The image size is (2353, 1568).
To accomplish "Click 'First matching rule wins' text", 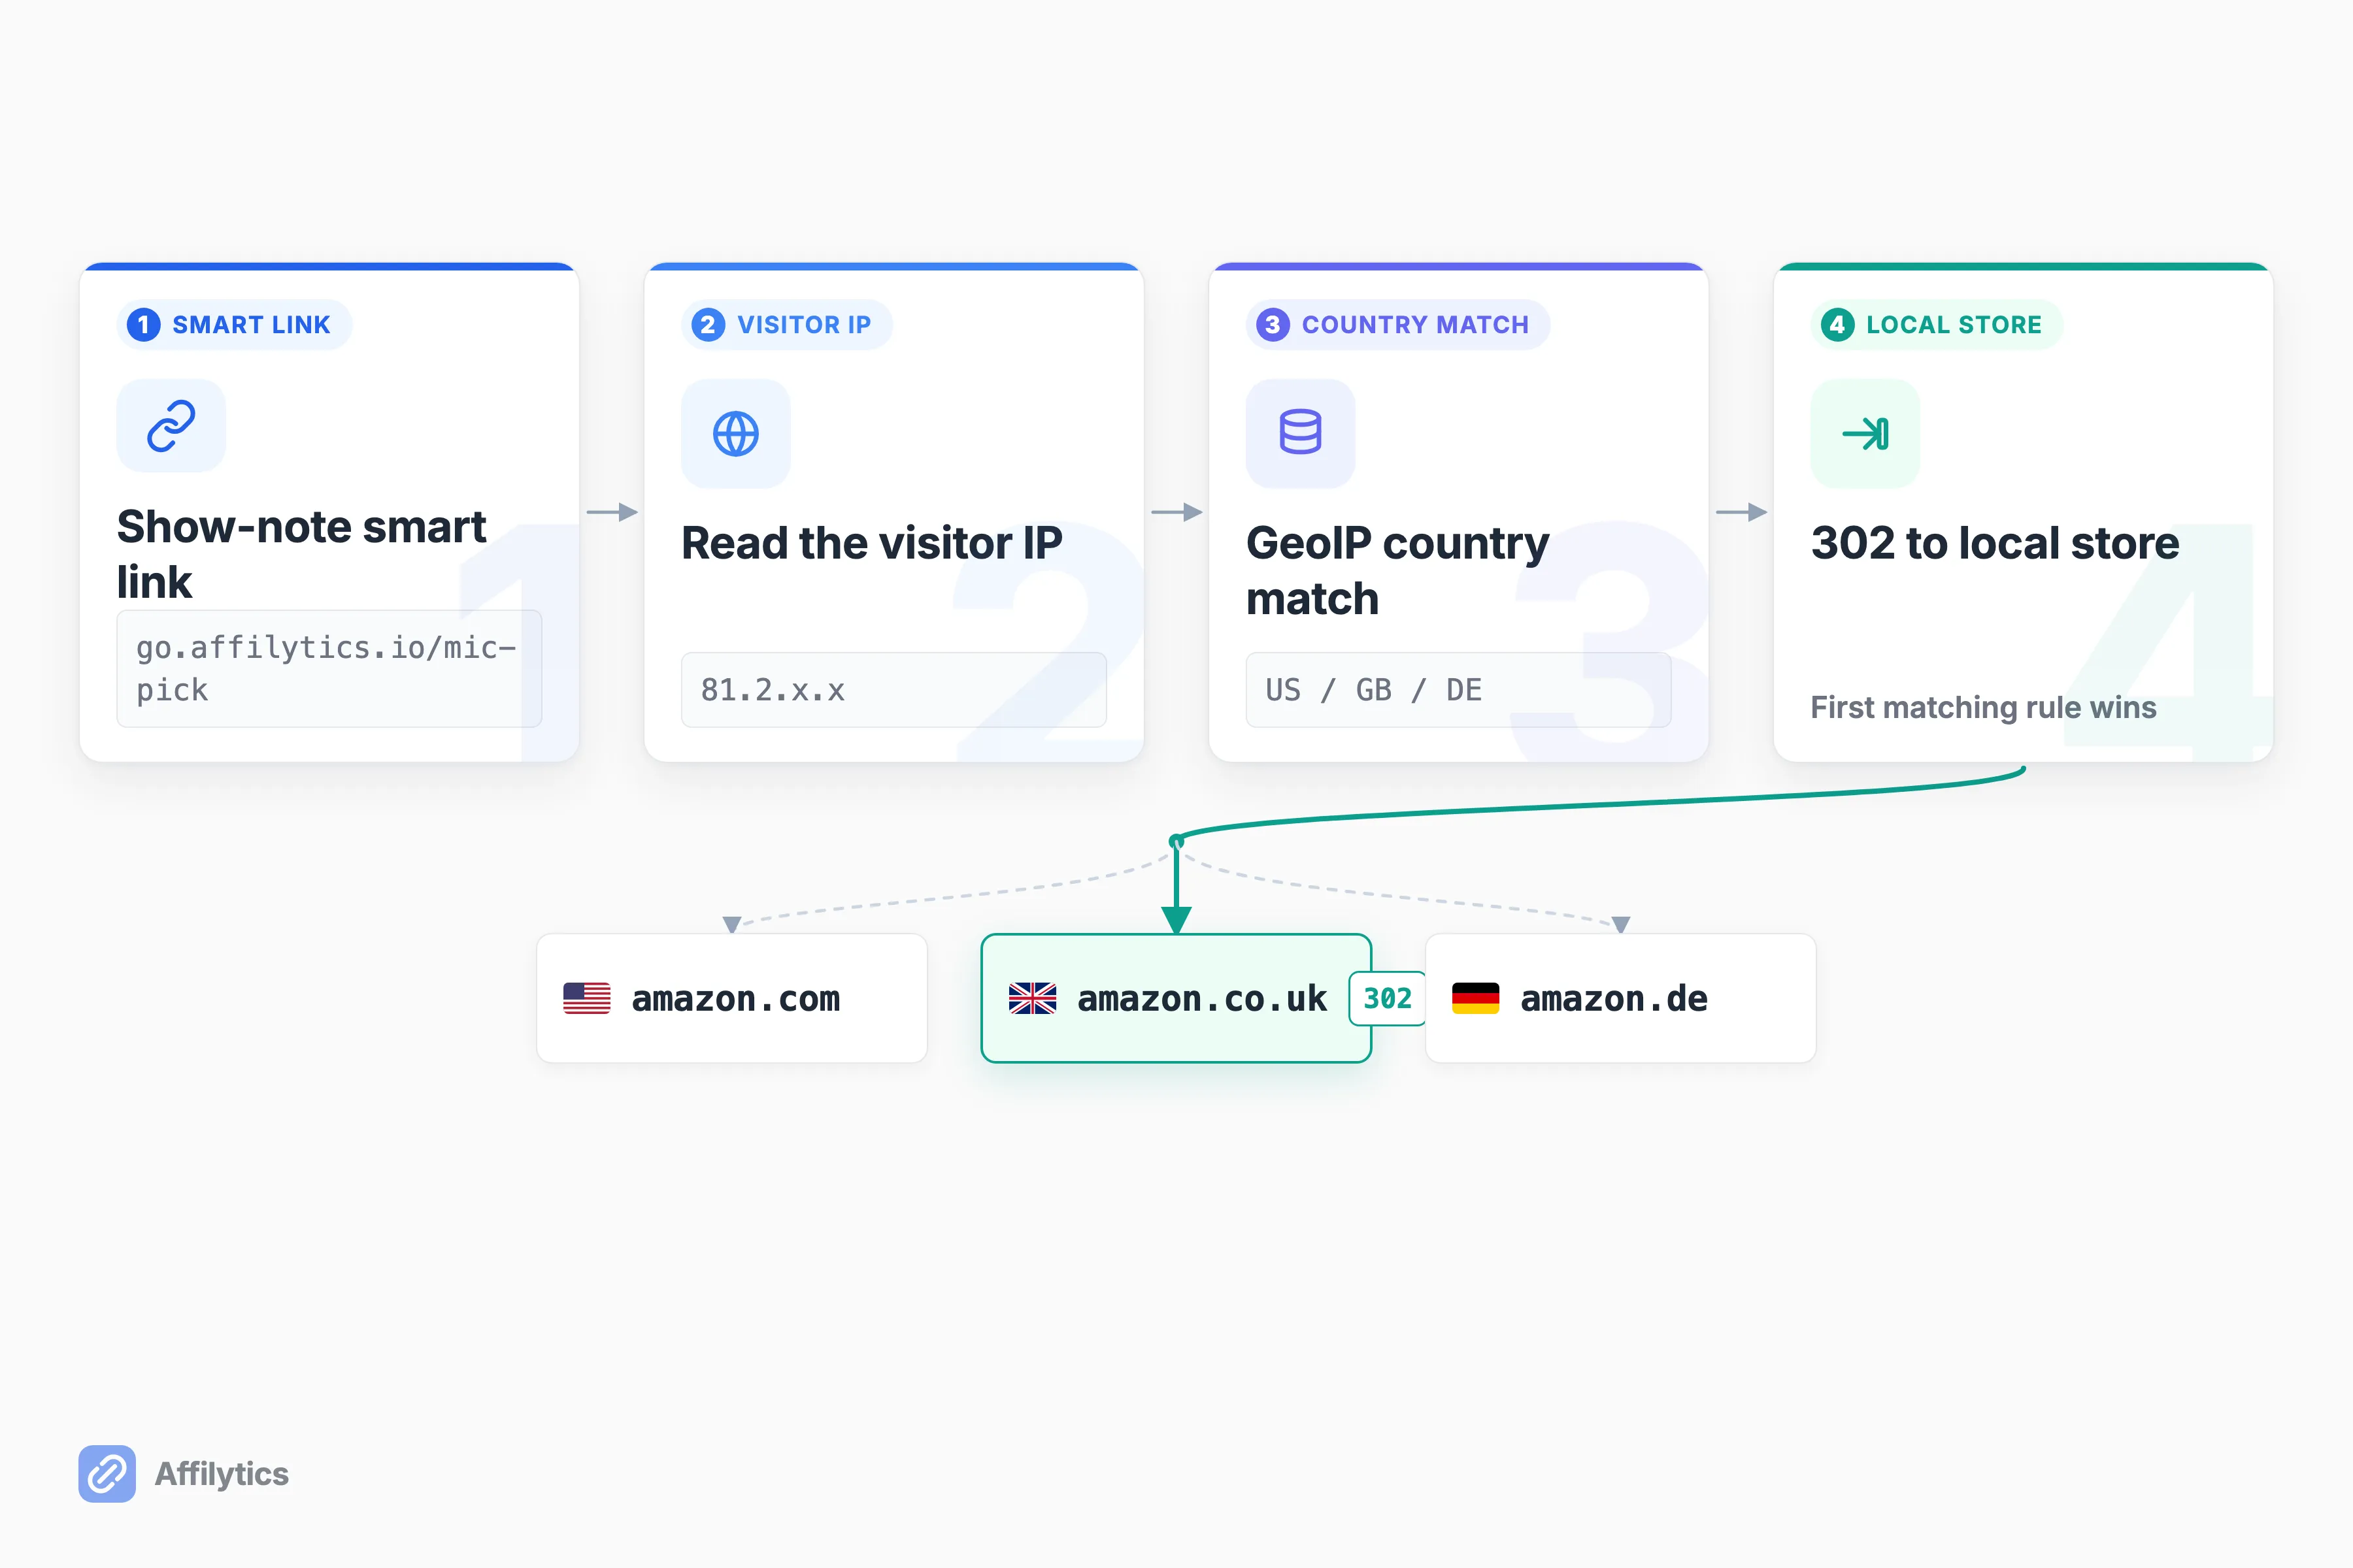I will click(1983, 707).
